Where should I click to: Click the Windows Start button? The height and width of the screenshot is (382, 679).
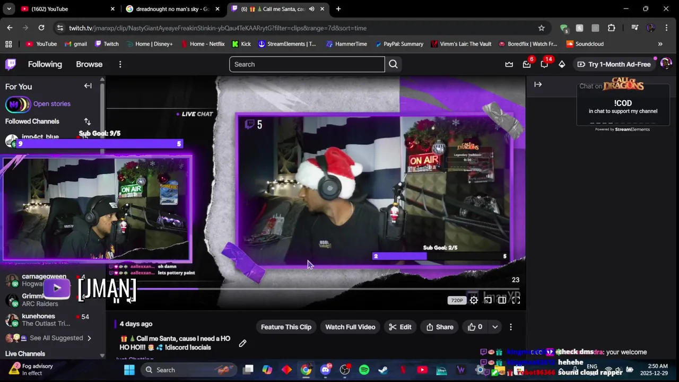pyautogui.click(x=129, y=370)
